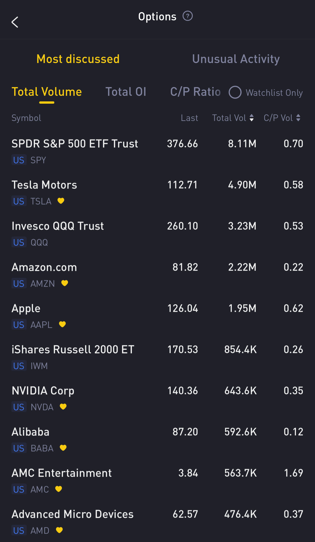Switch to the Total OI tab

126,92
